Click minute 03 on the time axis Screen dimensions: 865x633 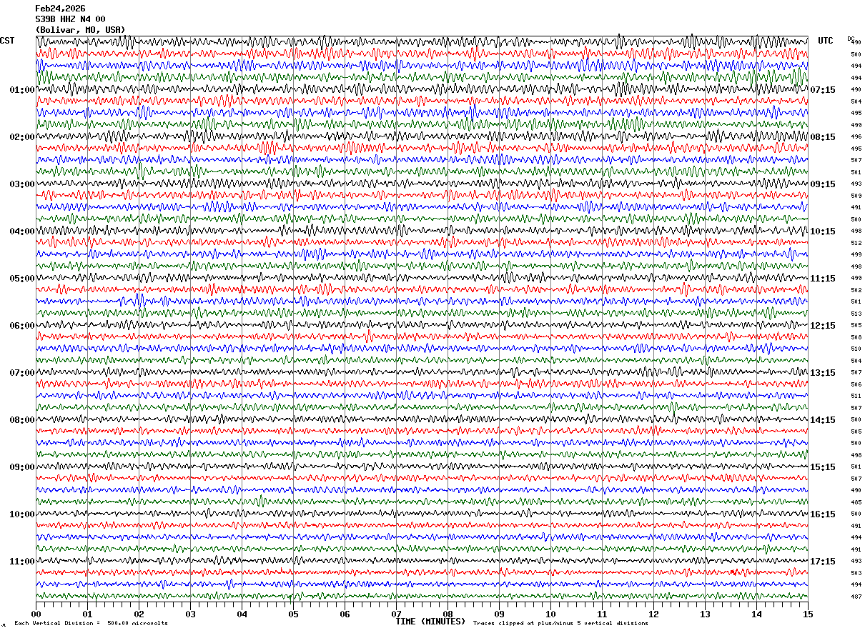pos(190,614)
